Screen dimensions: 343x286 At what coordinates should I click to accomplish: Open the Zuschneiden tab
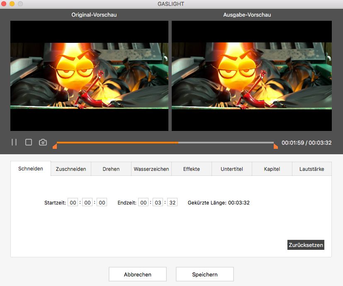click(x=71, y=169)
